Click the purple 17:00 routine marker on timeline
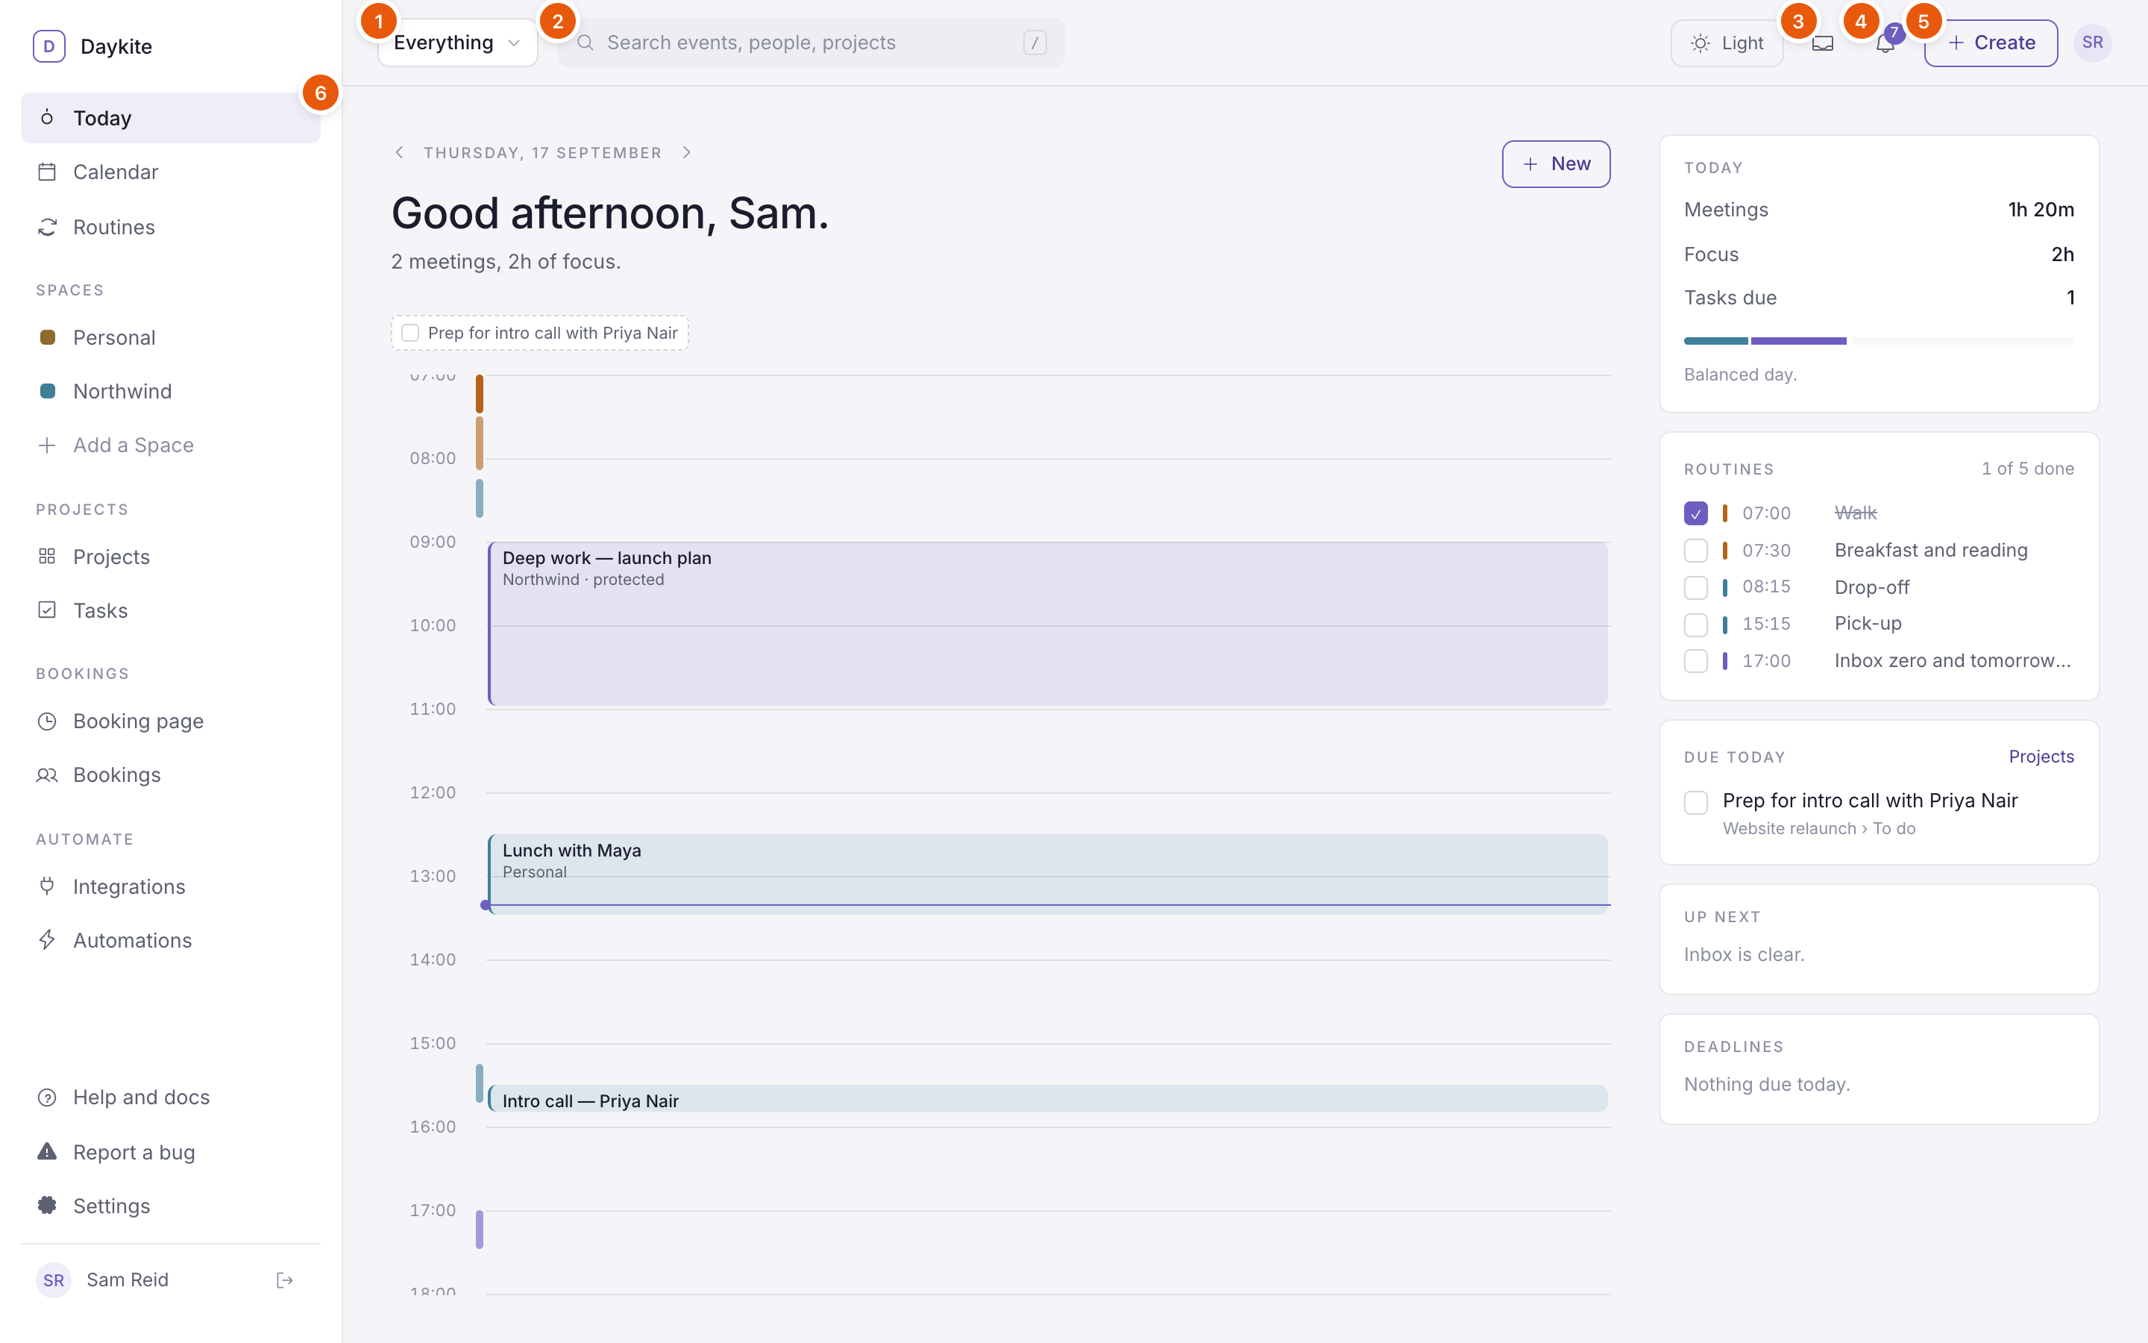Image resolution: width=2148 pixels, height=1343 pixels. point(480,1230)
